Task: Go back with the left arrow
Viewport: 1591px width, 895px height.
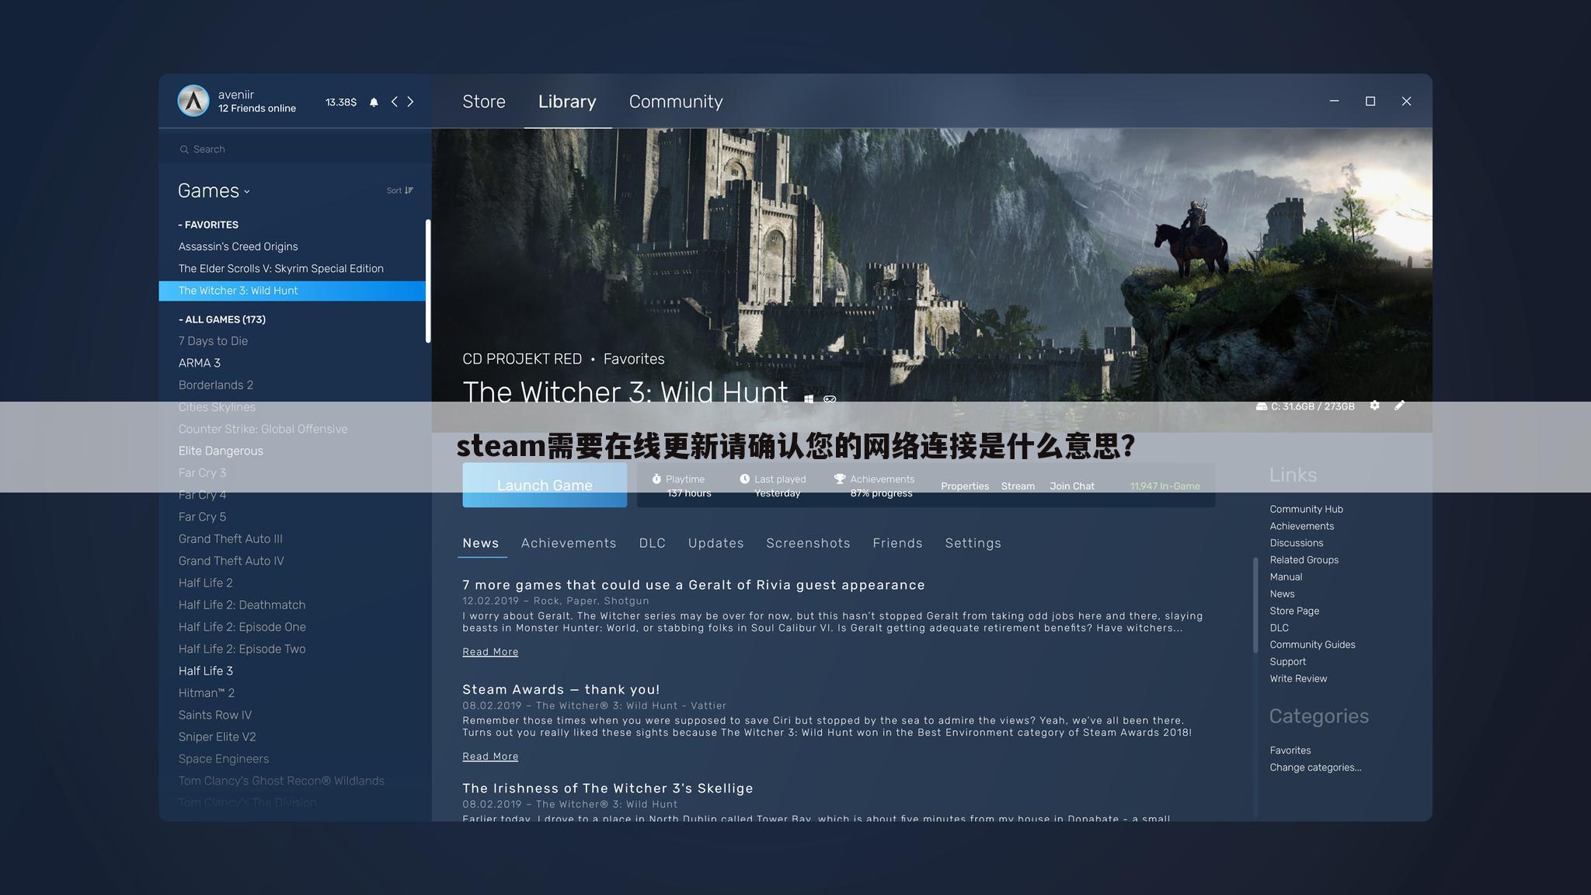Action: [395, 102]
